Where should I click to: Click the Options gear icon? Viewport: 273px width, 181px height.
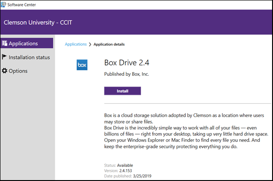5,71
